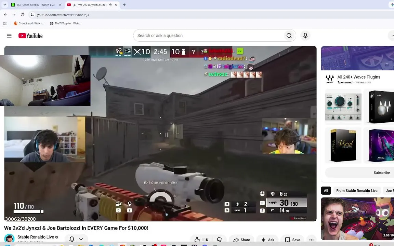Screen dimensions: 394x246
Task: Click the ad Subscribe button
Action: pyautogui.click(x=381, y=173)
